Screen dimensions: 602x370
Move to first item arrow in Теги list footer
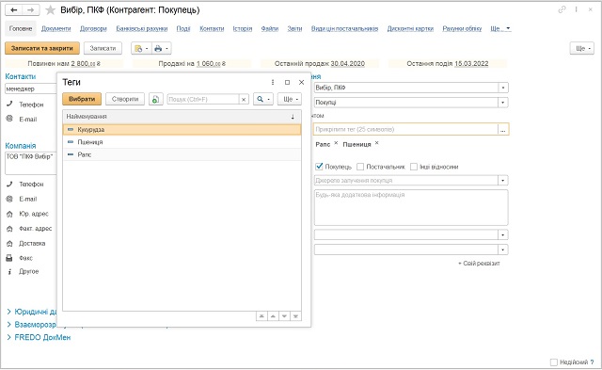tap(261, 315)
